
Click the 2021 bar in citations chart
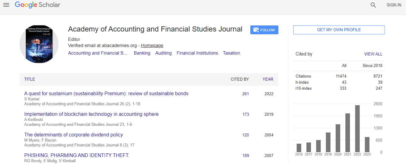click(x=348, y=133)
